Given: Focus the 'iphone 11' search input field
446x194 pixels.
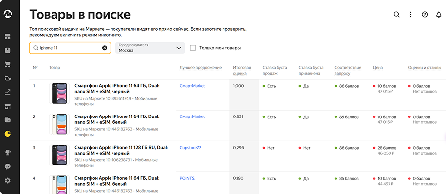Looking at the screenshot, I should [70, 48].
